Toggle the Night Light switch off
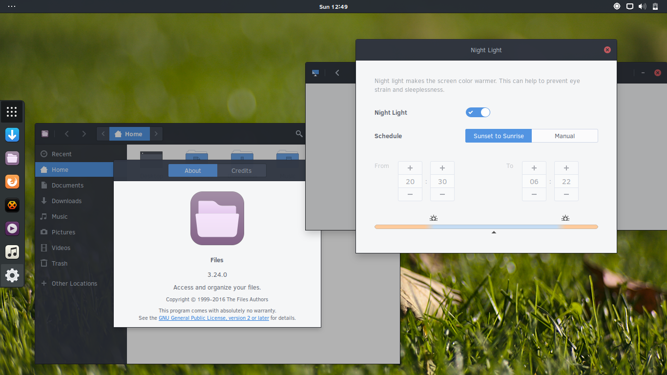 478,112
